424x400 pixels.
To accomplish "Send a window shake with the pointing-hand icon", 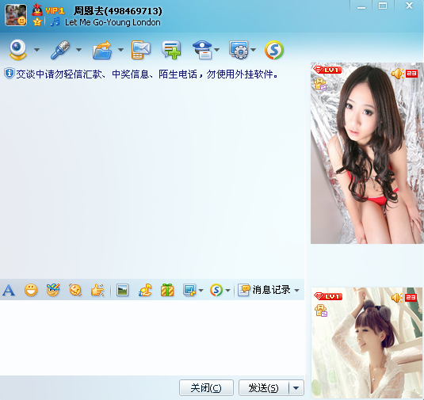I will [97, 290].
